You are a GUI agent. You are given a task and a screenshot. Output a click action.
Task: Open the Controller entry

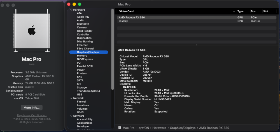click(83, 35)
